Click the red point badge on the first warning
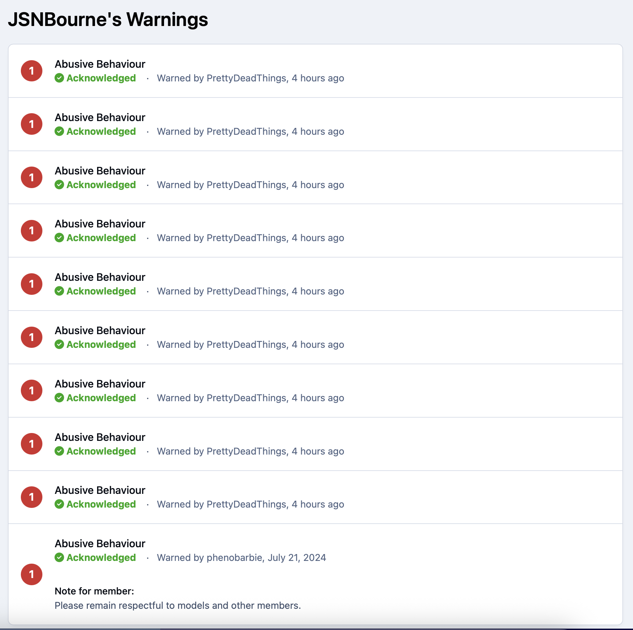This screenshot has width=633, height=630. point(31,71)
